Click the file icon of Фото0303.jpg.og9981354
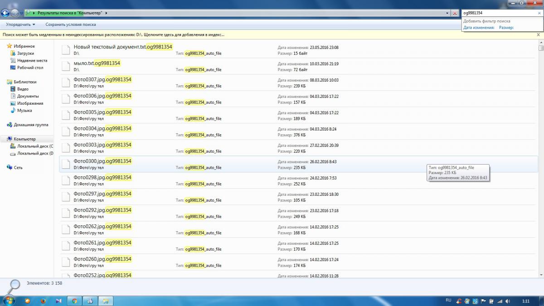 [66, 148]
